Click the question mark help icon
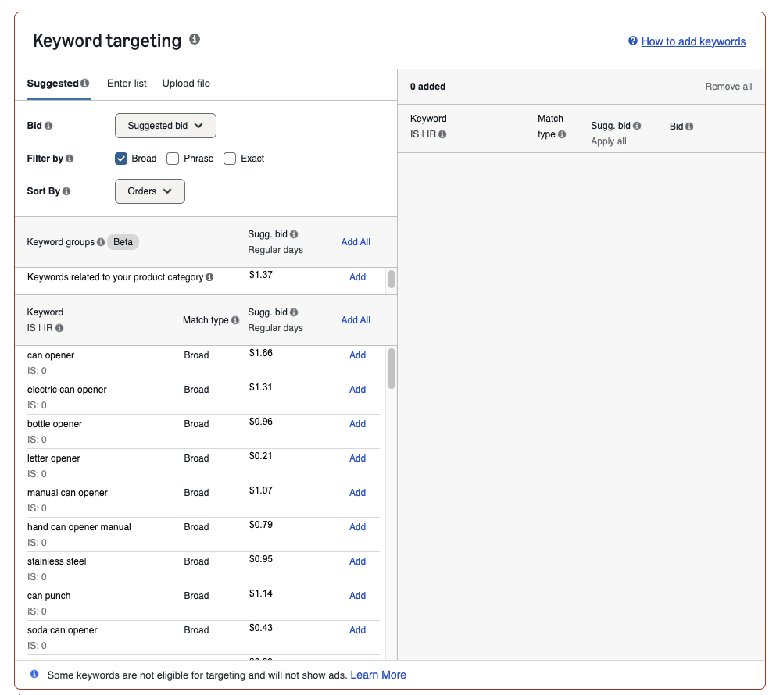This screenshot has width=776, height=695. pyautogui.click(x=632, y=41)
